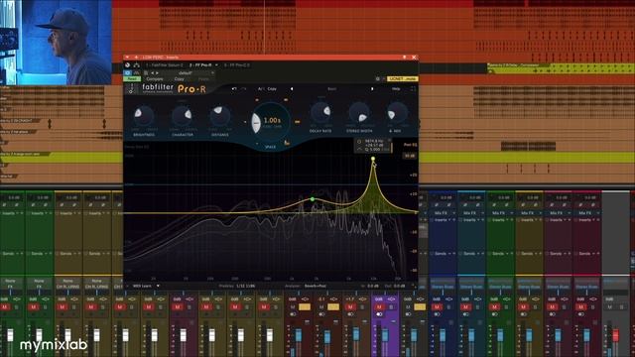Select the green EQ band node
Screen dimensions: 635x357
click(x=313, y=199)
